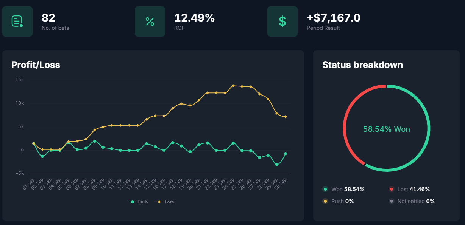Click the Total line final point at 30 Sep
Image resolution: width=465 pixels, height=225 pixels.
tap(286, 117)
